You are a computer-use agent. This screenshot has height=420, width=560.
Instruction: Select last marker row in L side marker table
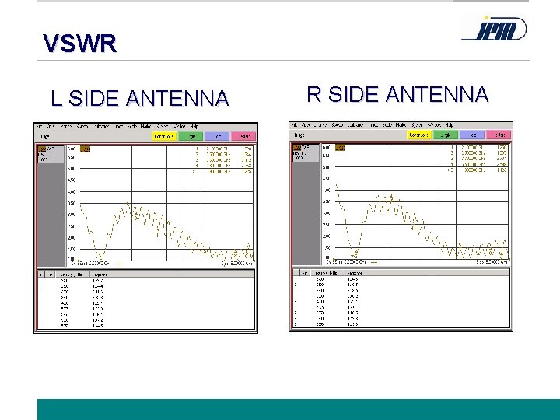click(x=145, y=326)
